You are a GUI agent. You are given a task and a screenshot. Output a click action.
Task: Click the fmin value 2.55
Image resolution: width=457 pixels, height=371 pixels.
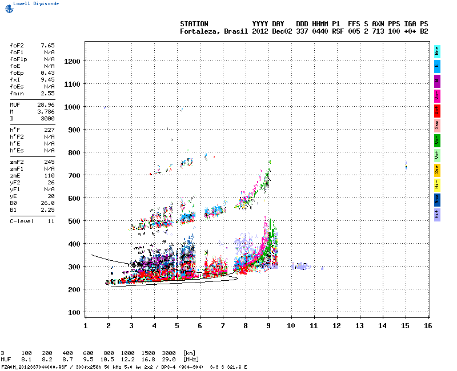[x=47, y=94]
